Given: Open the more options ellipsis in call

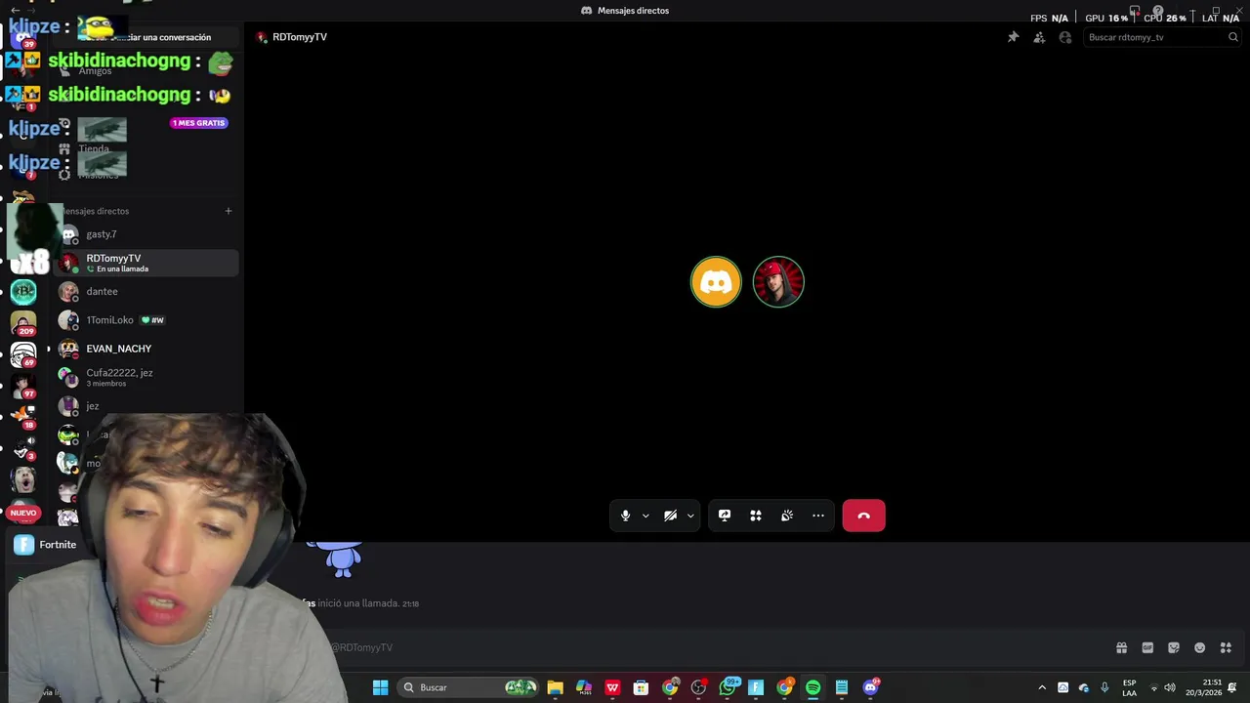Looking at the screenshot, I should [x=818, y=516].
